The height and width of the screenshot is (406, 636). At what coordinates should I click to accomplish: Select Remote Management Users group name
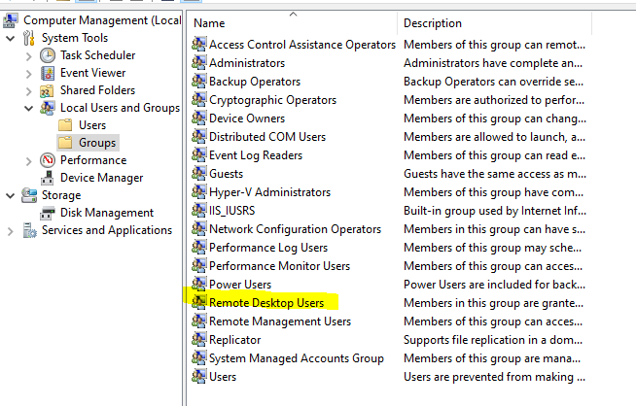pyautogui.click(x=280, y=321)
